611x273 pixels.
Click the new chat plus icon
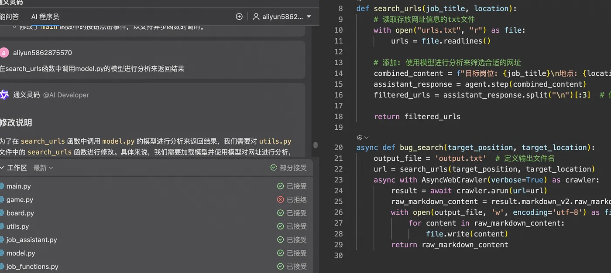(239, 17)
